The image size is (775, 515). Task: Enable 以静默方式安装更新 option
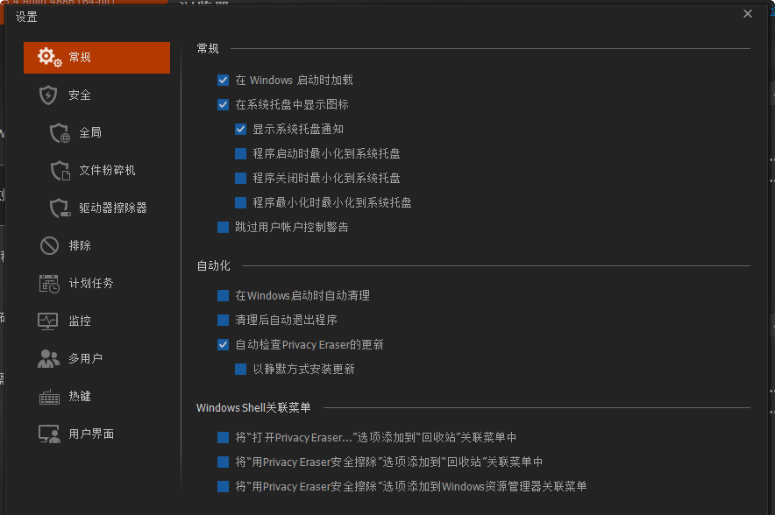pyautogui.click(x=240, y=369)
